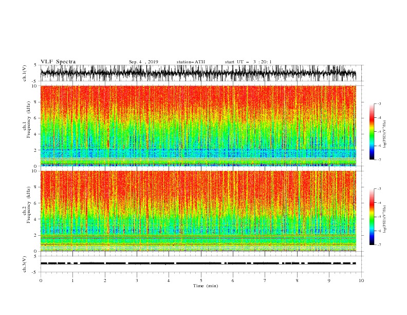Click inside the ch.1 spectrogram plot

pos(198,126)
